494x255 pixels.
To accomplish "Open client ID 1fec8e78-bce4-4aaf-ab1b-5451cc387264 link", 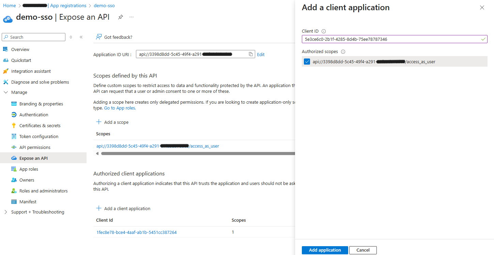I will click(137, 232).
